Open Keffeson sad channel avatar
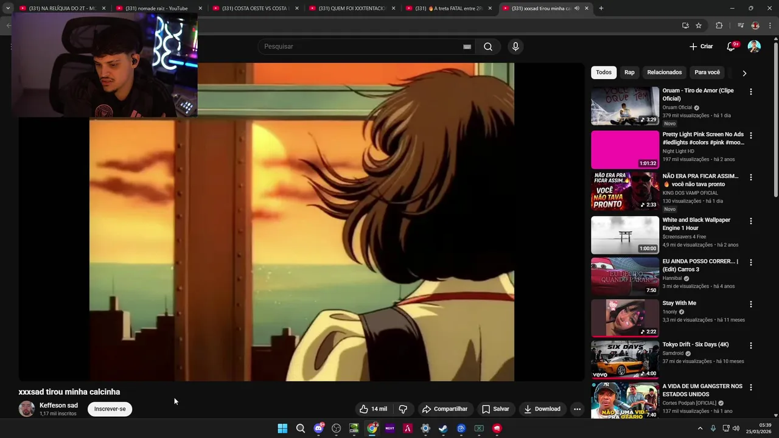 coord(27,409)
